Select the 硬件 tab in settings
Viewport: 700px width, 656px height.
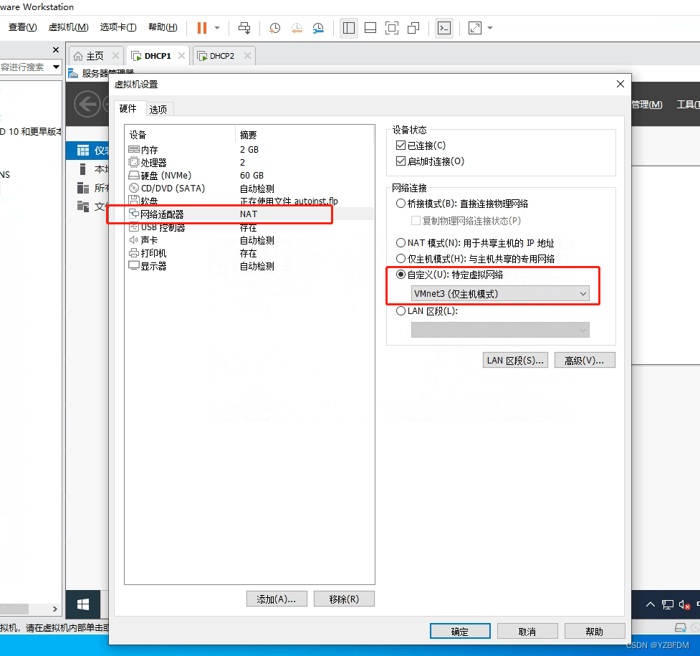click(128, 108)
